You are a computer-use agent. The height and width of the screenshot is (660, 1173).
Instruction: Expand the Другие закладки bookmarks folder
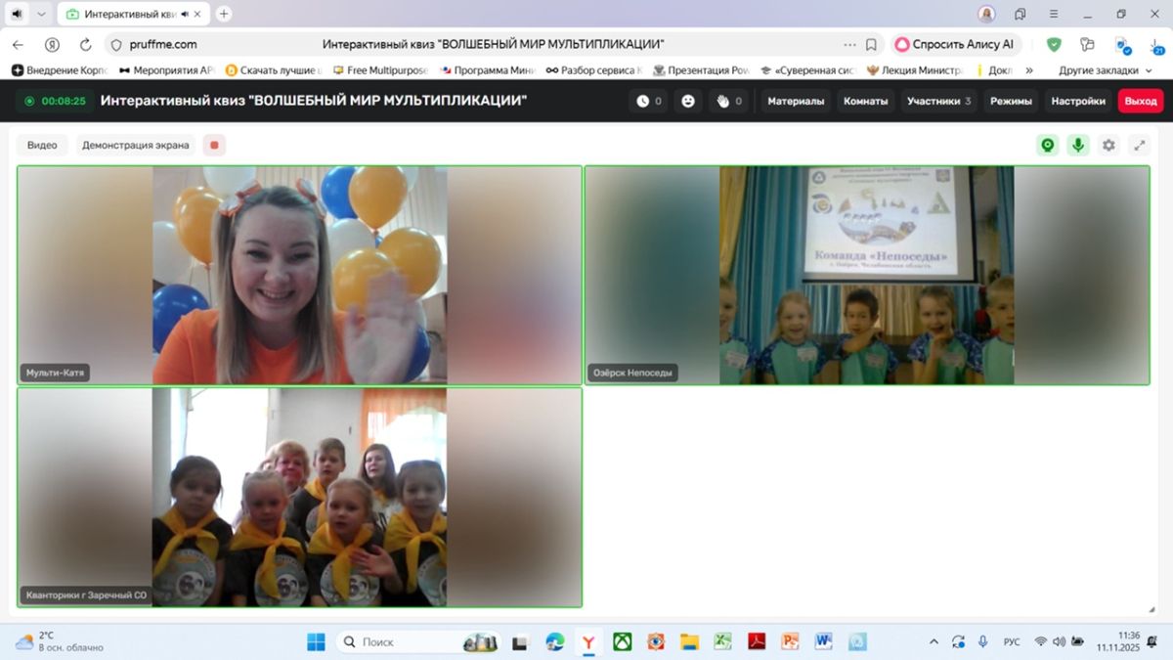coord(1105,70)
